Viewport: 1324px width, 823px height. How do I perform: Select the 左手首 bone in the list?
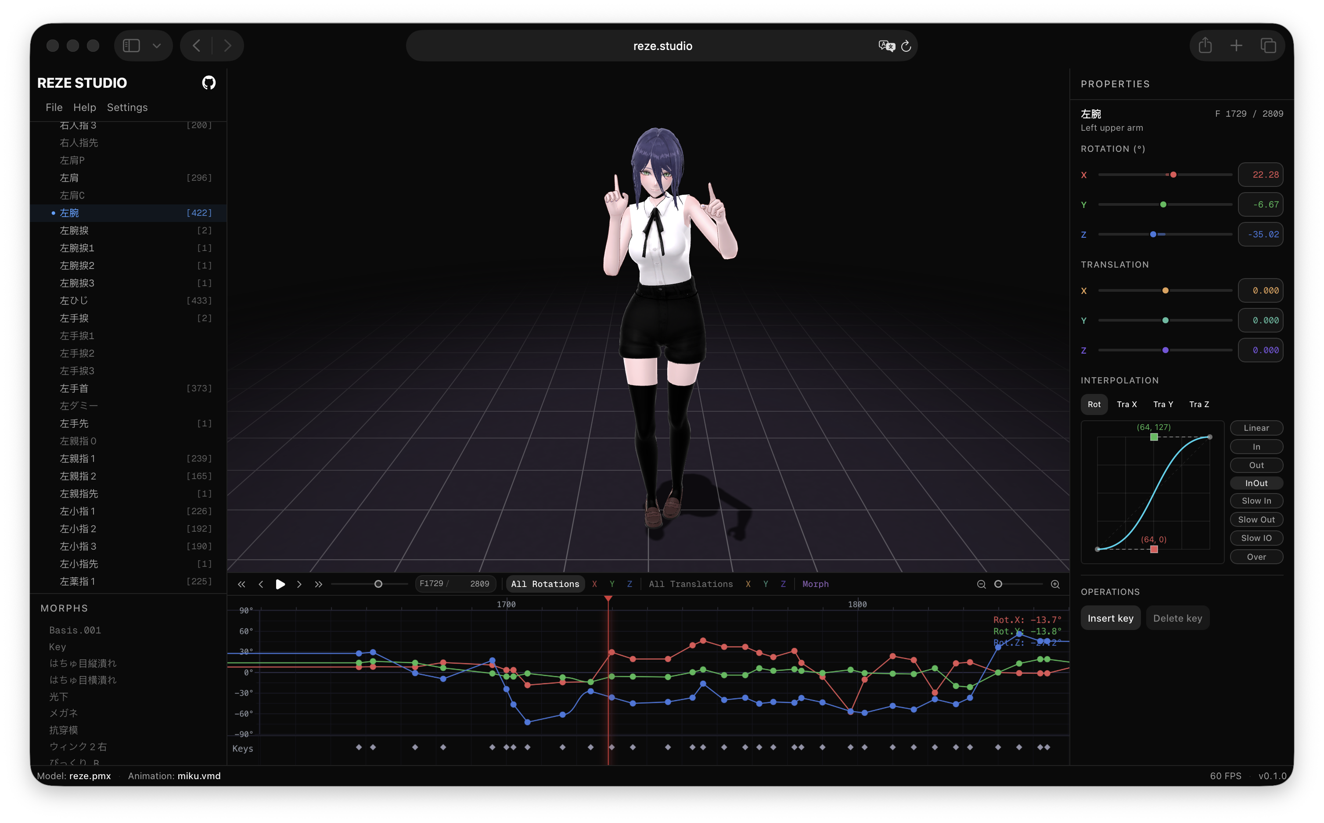[x=73, y=388]
